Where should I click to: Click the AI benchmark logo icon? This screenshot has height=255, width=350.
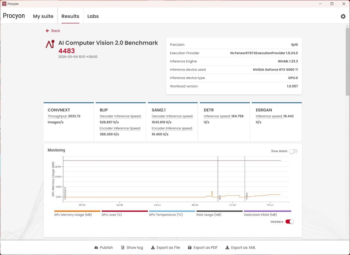(x=50, y=44)
